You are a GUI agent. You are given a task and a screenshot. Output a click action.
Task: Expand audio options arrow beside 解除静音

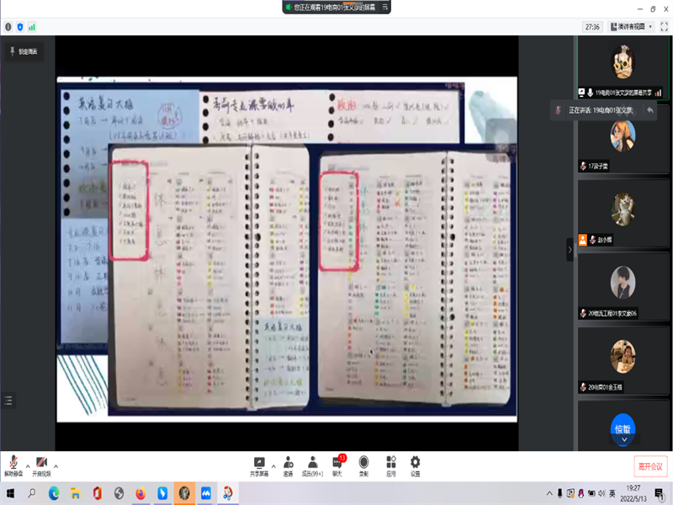coord(28,465)
